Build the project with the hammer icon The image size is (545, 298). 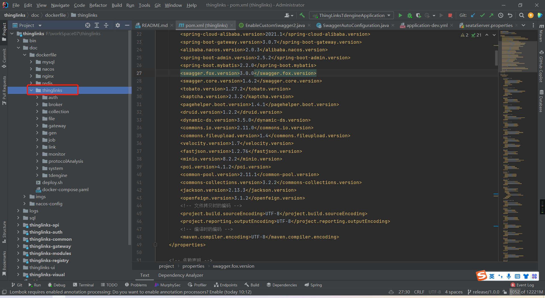click(x=302, y=15)
